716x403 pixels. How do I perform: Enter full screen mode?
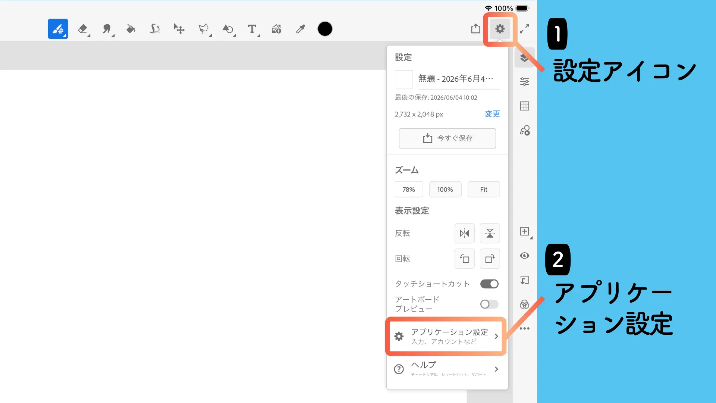click(x=524, y=29)
